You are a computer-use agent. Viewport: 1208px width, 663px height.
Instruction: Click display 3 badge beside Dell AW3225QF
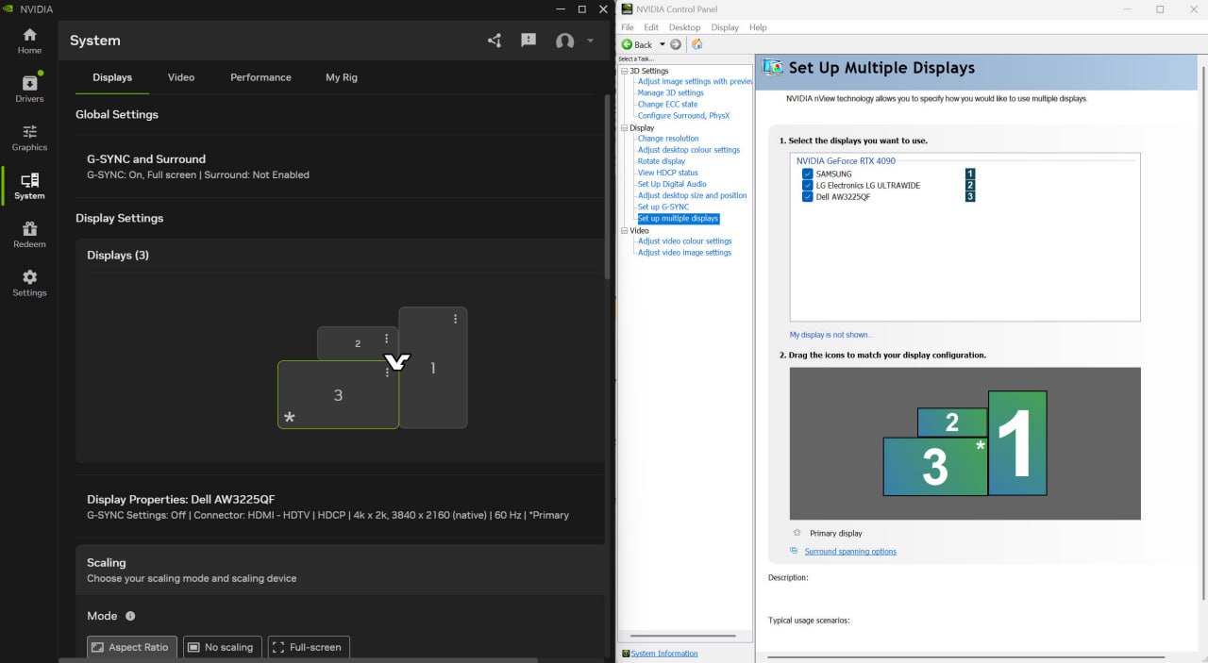tap(970, 196)
